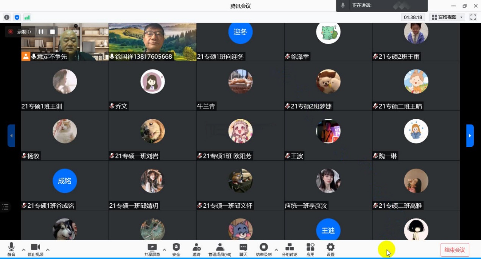Pause the recording in 录制中 bar
The image size is (481, 259).
click(41, 32)
